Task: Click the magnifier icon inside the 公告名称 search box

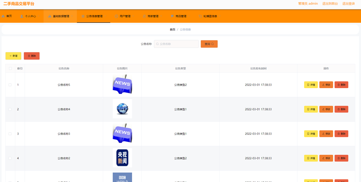Action: [x=157, y=44]
